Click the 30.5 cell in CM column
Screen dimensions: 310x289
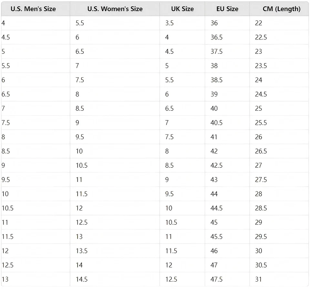click(261, 265)
